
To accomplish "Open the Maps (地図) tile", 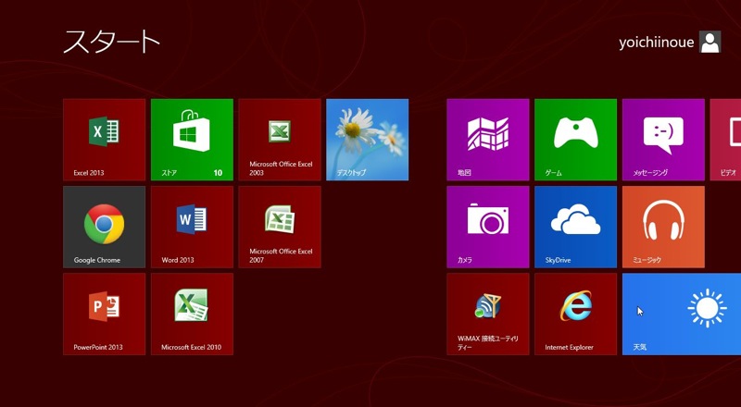I will coord(488,140).
